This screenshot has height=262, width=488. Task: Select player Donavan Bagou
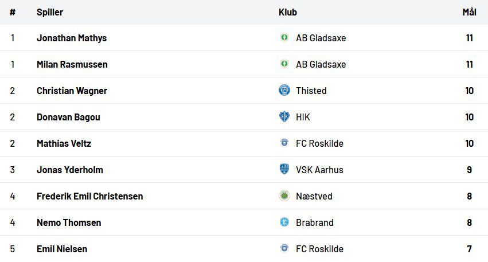click(x=68, y=117)
